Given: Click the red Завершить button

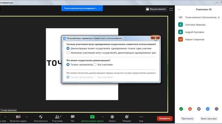Looking at the screenshot, I should point(165,118).
